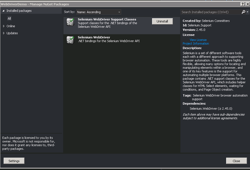Select the Installed packages category
Screen dimensions: 250x170
[x=19, y=11]
